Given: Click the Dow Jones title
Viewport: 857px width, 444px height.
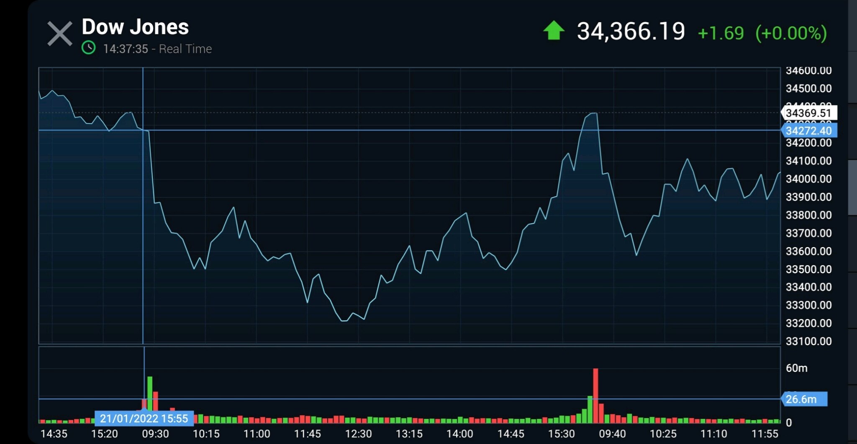Looking at the screenshot, I should tap(135, 27).
